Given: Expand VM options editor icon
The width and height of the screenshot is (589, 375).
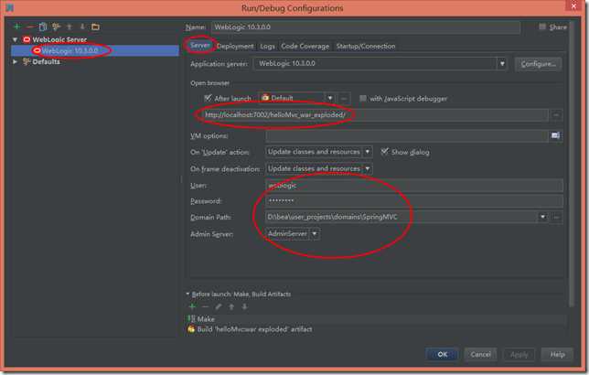Looking at the screenshot, I should pos(555,135).
